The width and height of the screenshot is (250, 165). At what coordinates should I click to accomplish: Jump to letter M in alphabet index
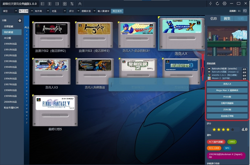pyautogui.click(x=27, y=77)
